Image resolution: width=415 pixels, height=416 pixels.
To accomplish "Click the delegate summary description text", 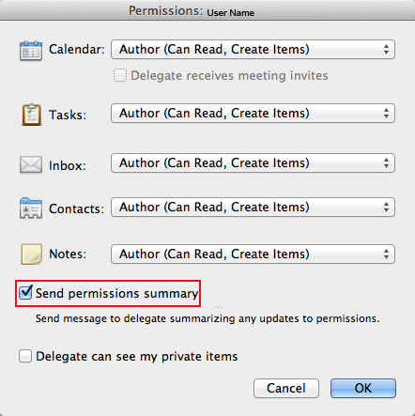I will pos(207,318).
